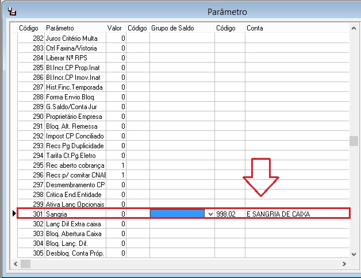361x278 pixels.
Task: Select the Lanç Dif Extra caixa row
Action: [x=75, y=224]
